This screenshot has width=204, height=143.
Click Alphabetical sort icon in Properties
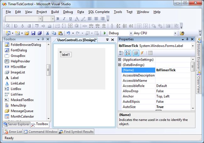(x=128, y=53)
